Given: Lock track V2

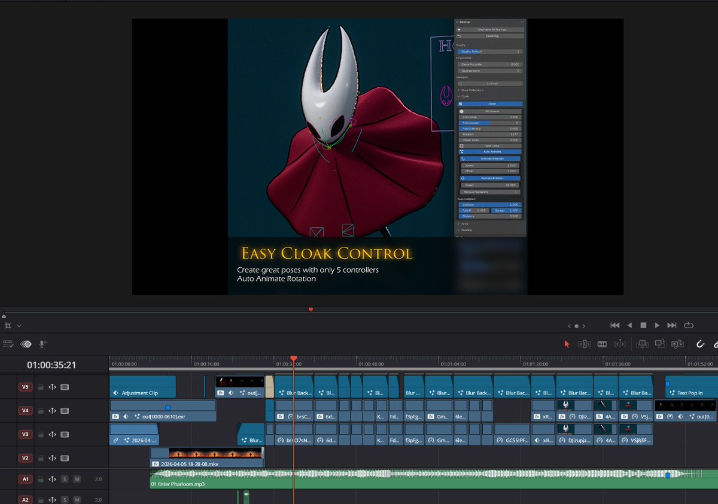Looking at the screenshot, I should click(41, 458).
